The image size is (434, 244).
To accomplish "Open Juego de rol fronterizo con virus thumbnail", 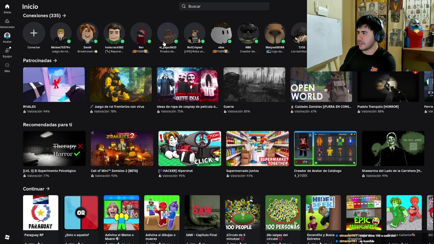I will pos(121,85).
